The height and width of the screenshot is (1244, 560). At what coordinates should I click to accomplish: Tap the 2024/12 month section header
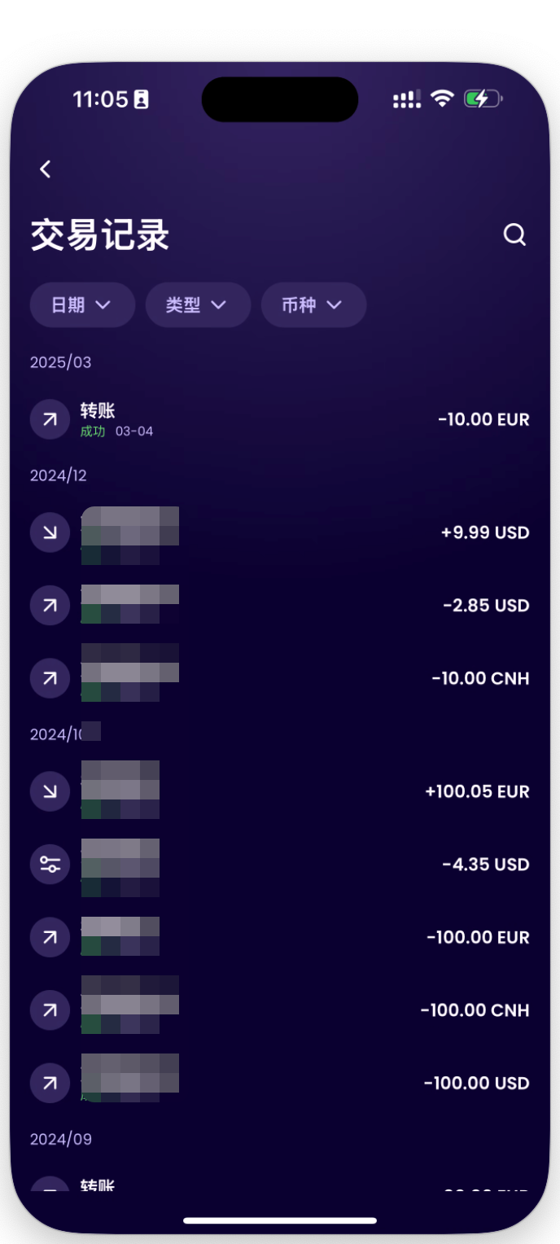[59, 475]
